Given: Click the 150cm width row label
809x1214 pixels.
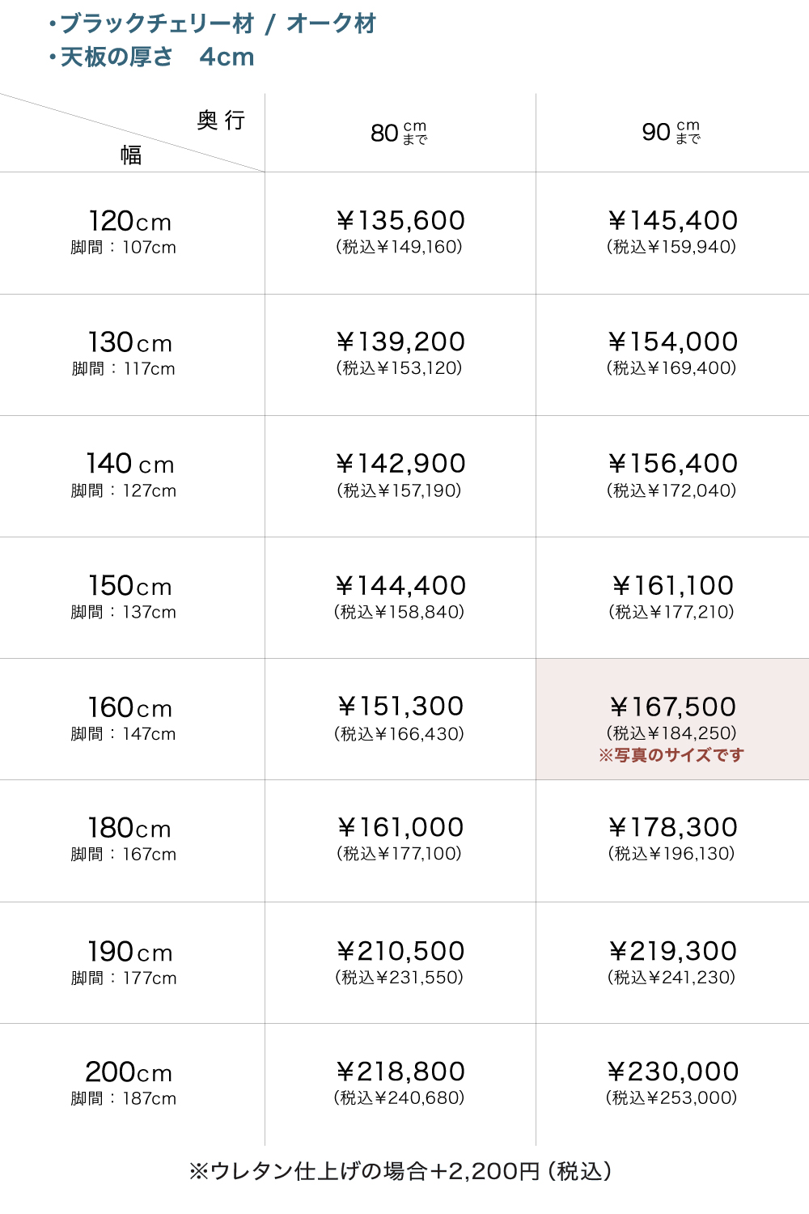Looking at the screenshot, I should pyautogui.click(x=129, y=586).
